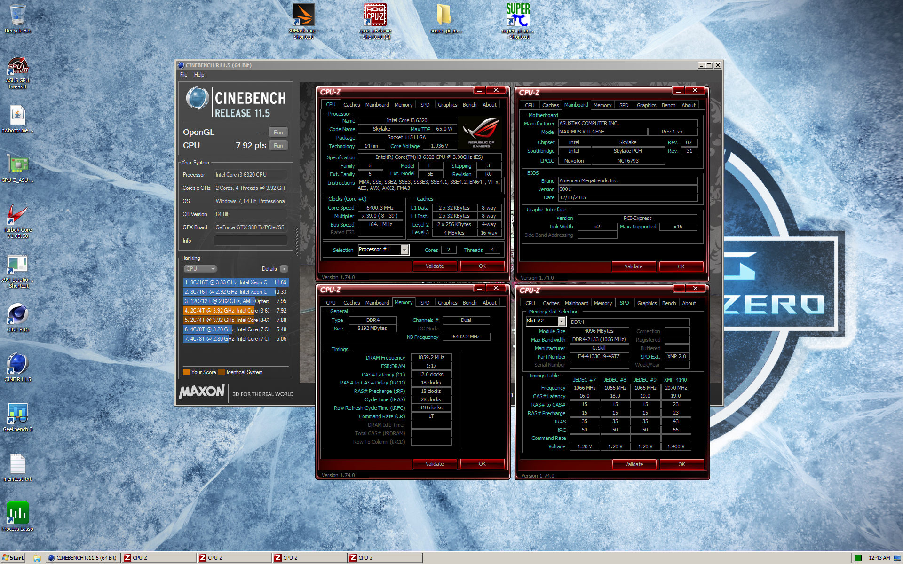903x564 pixels.
Task: Click Validate in top-left CPU-Z window
Action: (435, 266)
